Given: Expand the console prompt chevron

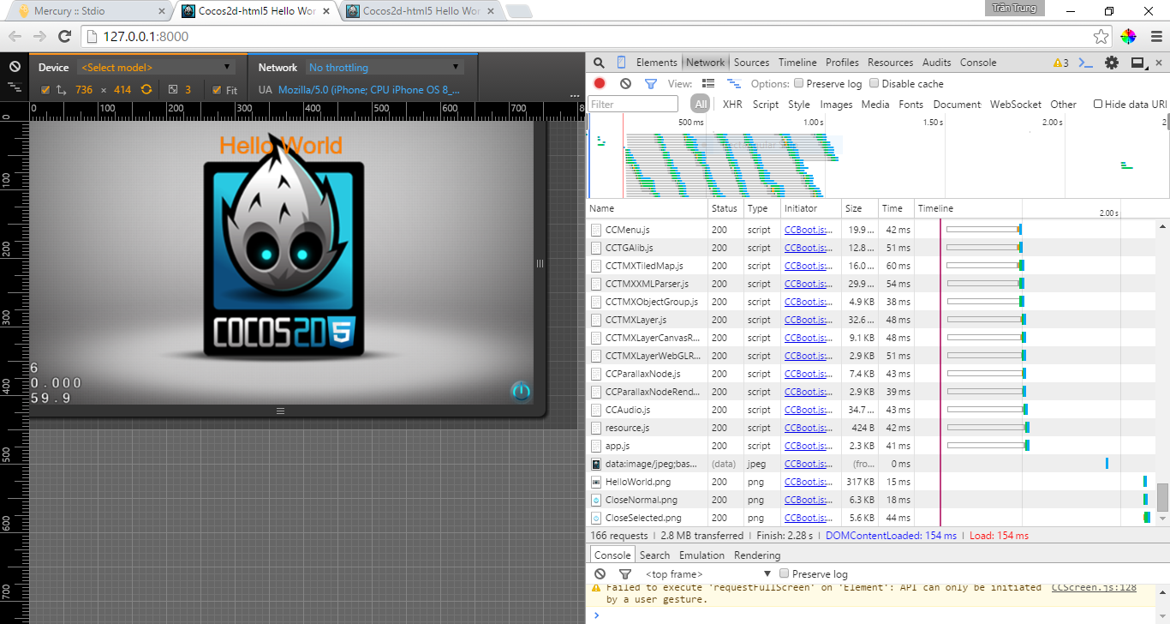Looking at the screenshot, I should click(597, 615).
